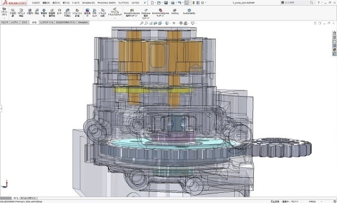Toggle the rebuild traffic-light icon
Viewport: 337px width, 203px height.
(193, 3)
